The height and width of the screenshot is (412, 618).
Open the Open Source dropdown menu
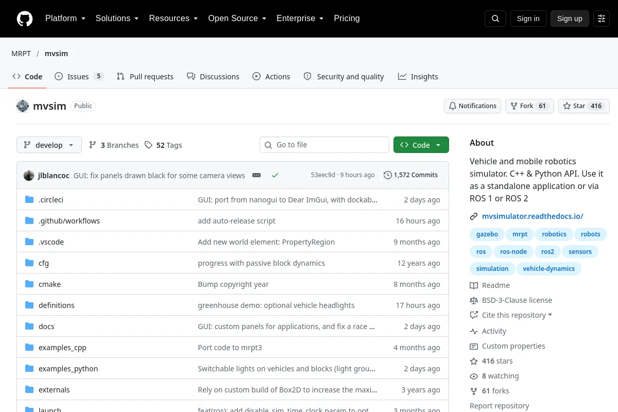237,19
